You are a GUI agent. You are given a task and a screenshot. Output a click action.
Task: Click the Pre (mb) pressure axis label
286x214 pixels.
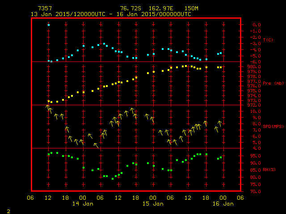click(273, 83)
